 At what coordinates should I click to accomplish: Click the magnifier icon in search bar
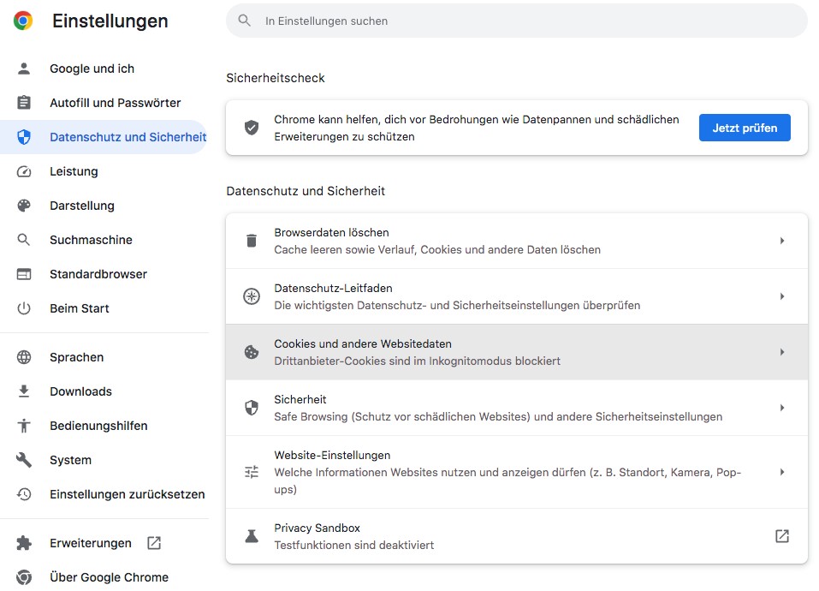tap(245, 21)
